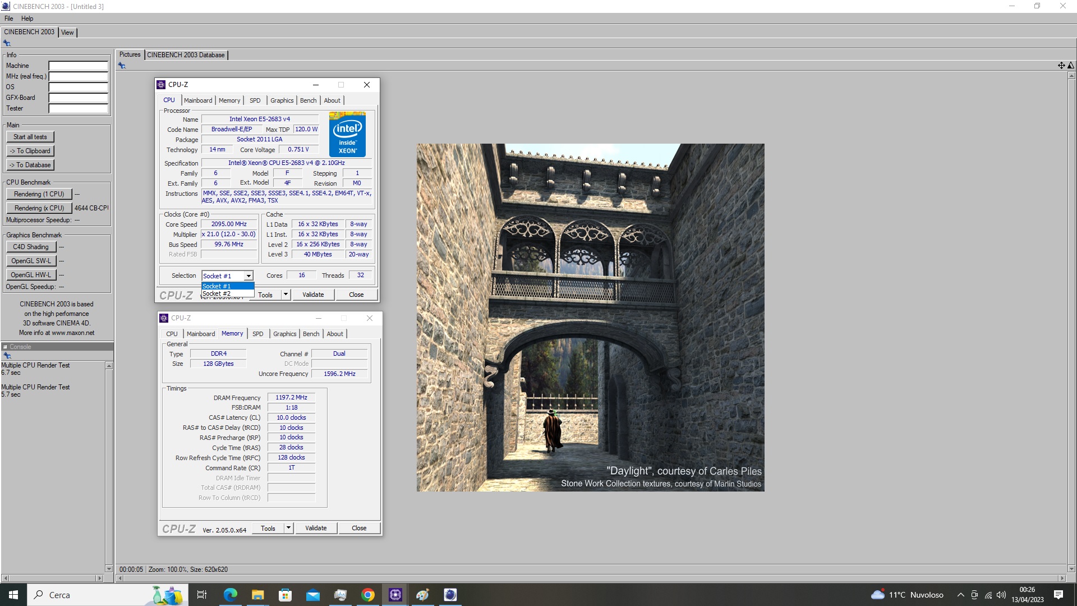Click the Tester input field
Screen dimensions: 1077x606
coord(78,108)
